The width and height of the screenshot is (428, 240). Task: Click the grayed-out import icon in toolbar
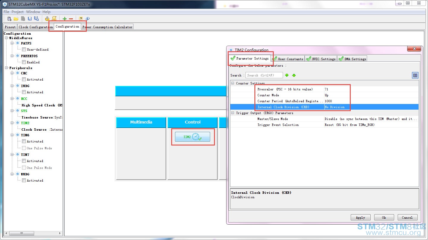pos(23,19)
